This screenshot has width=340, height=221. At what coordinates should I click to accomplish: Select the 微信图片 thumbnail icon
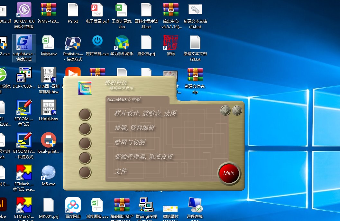tap(171, 209)
